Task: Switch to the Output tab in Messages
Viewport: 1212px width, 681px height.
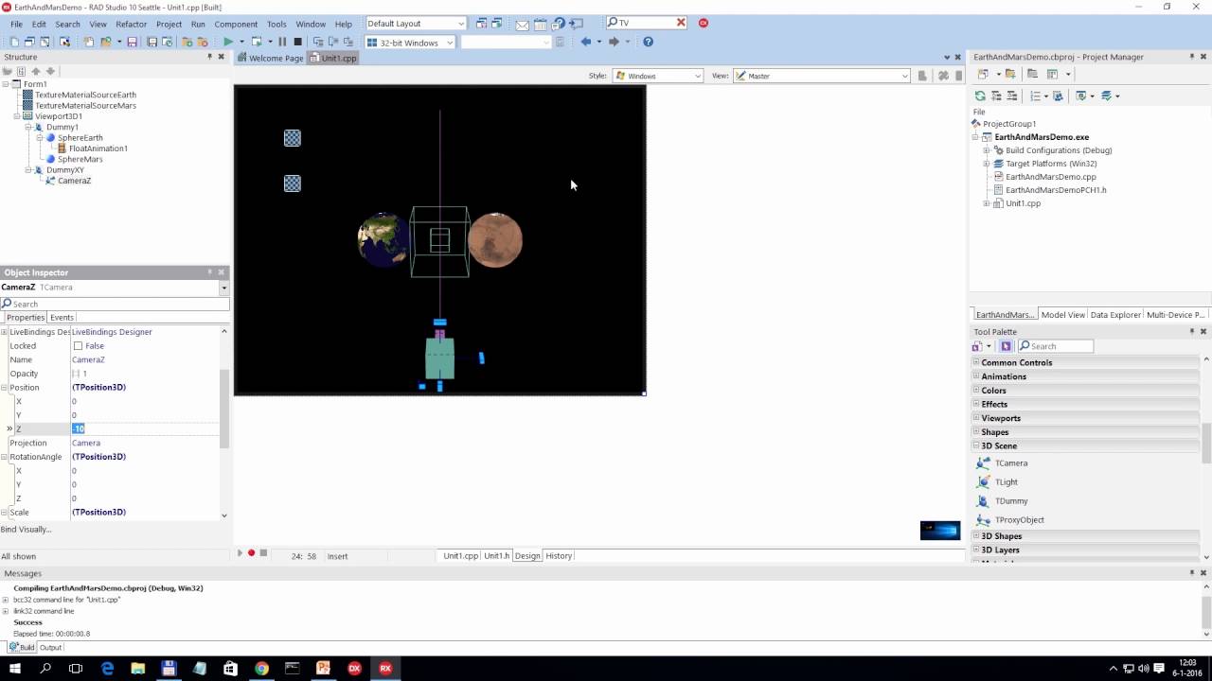Action: [50, 648]
